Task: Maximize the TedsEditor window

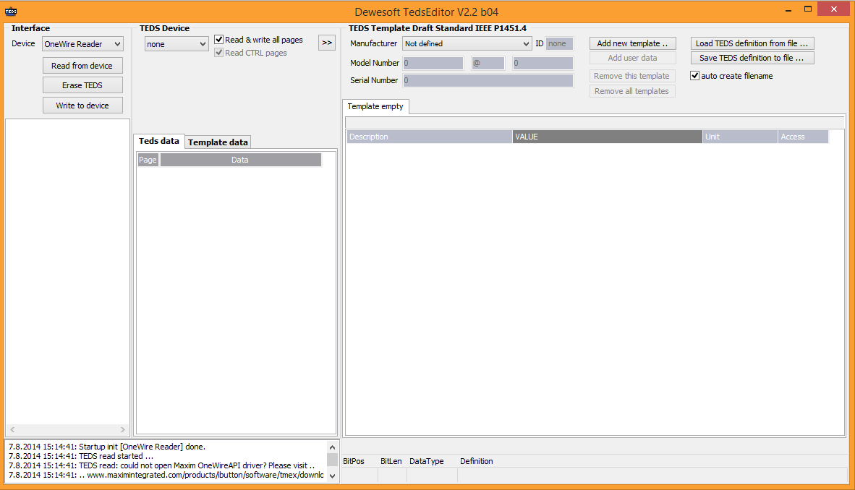Action: 808,9
